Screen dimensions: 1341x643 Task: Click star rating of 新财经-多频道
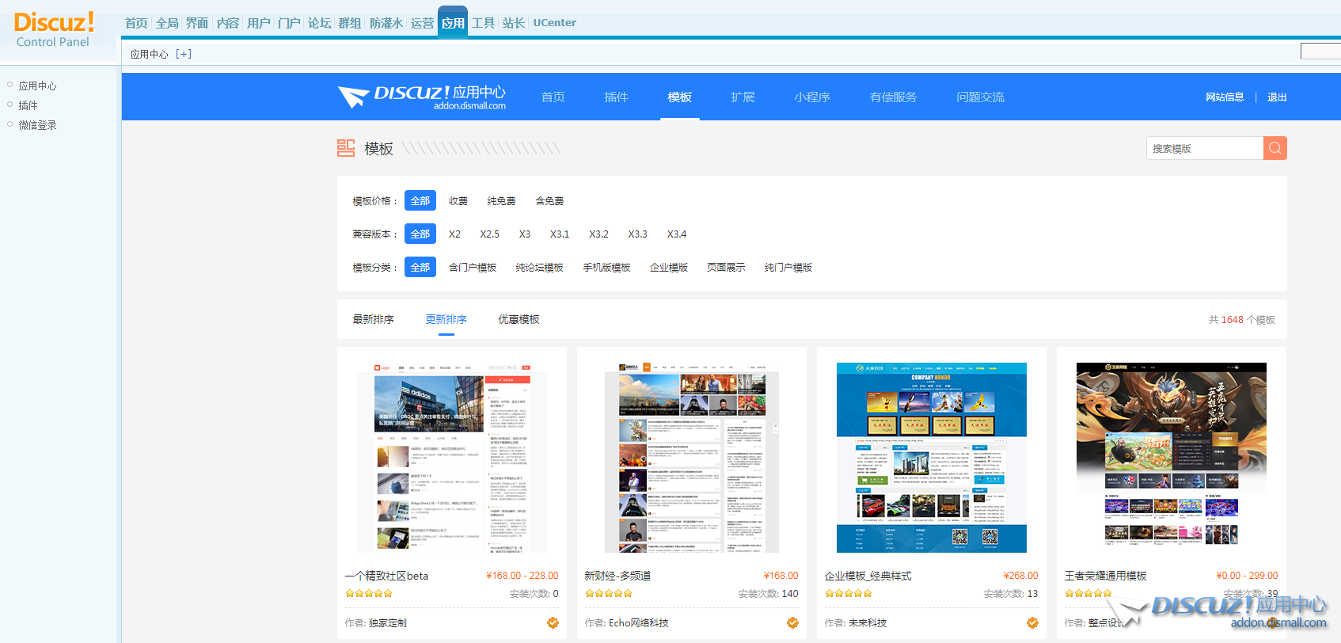[x=608, y=593]
